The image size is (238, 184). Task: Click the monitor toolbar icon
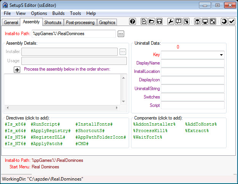(x=205, y=21)
